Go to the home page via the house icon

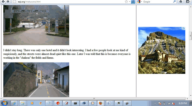(181, 2)
